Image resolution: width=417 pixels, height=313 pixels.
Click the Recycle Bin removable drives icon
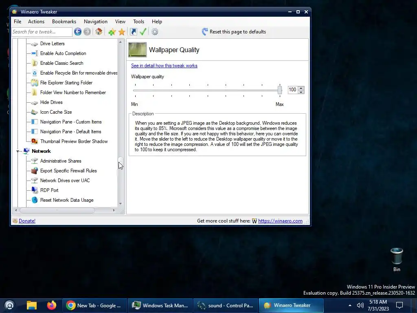click(x=35, y=73)
